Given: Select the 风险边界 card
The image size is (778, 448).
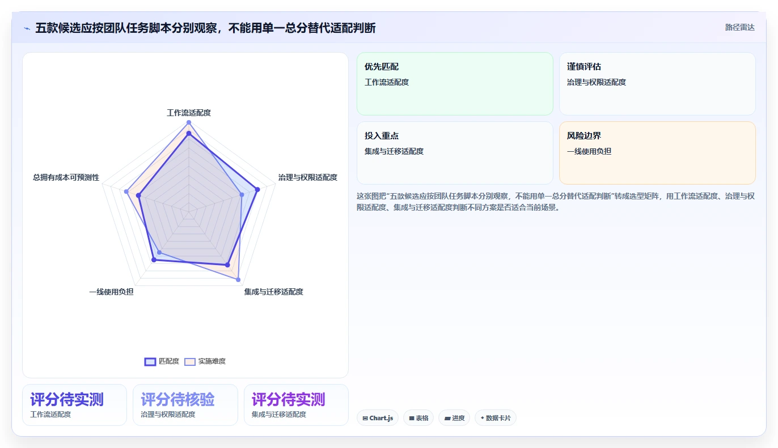Looking at the screenshot, I should [657, 153].
